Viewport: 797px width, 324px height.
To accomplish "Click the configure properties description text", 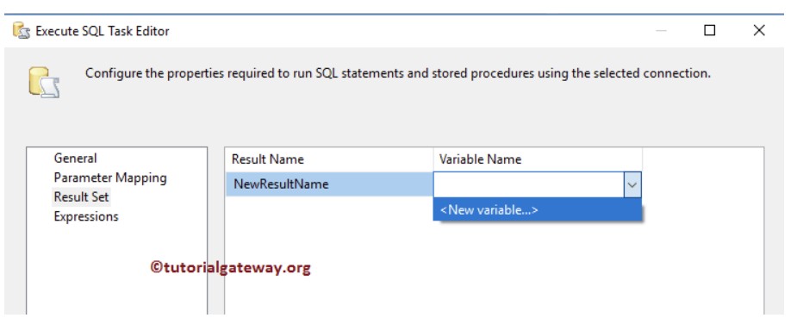I will 397,73.
